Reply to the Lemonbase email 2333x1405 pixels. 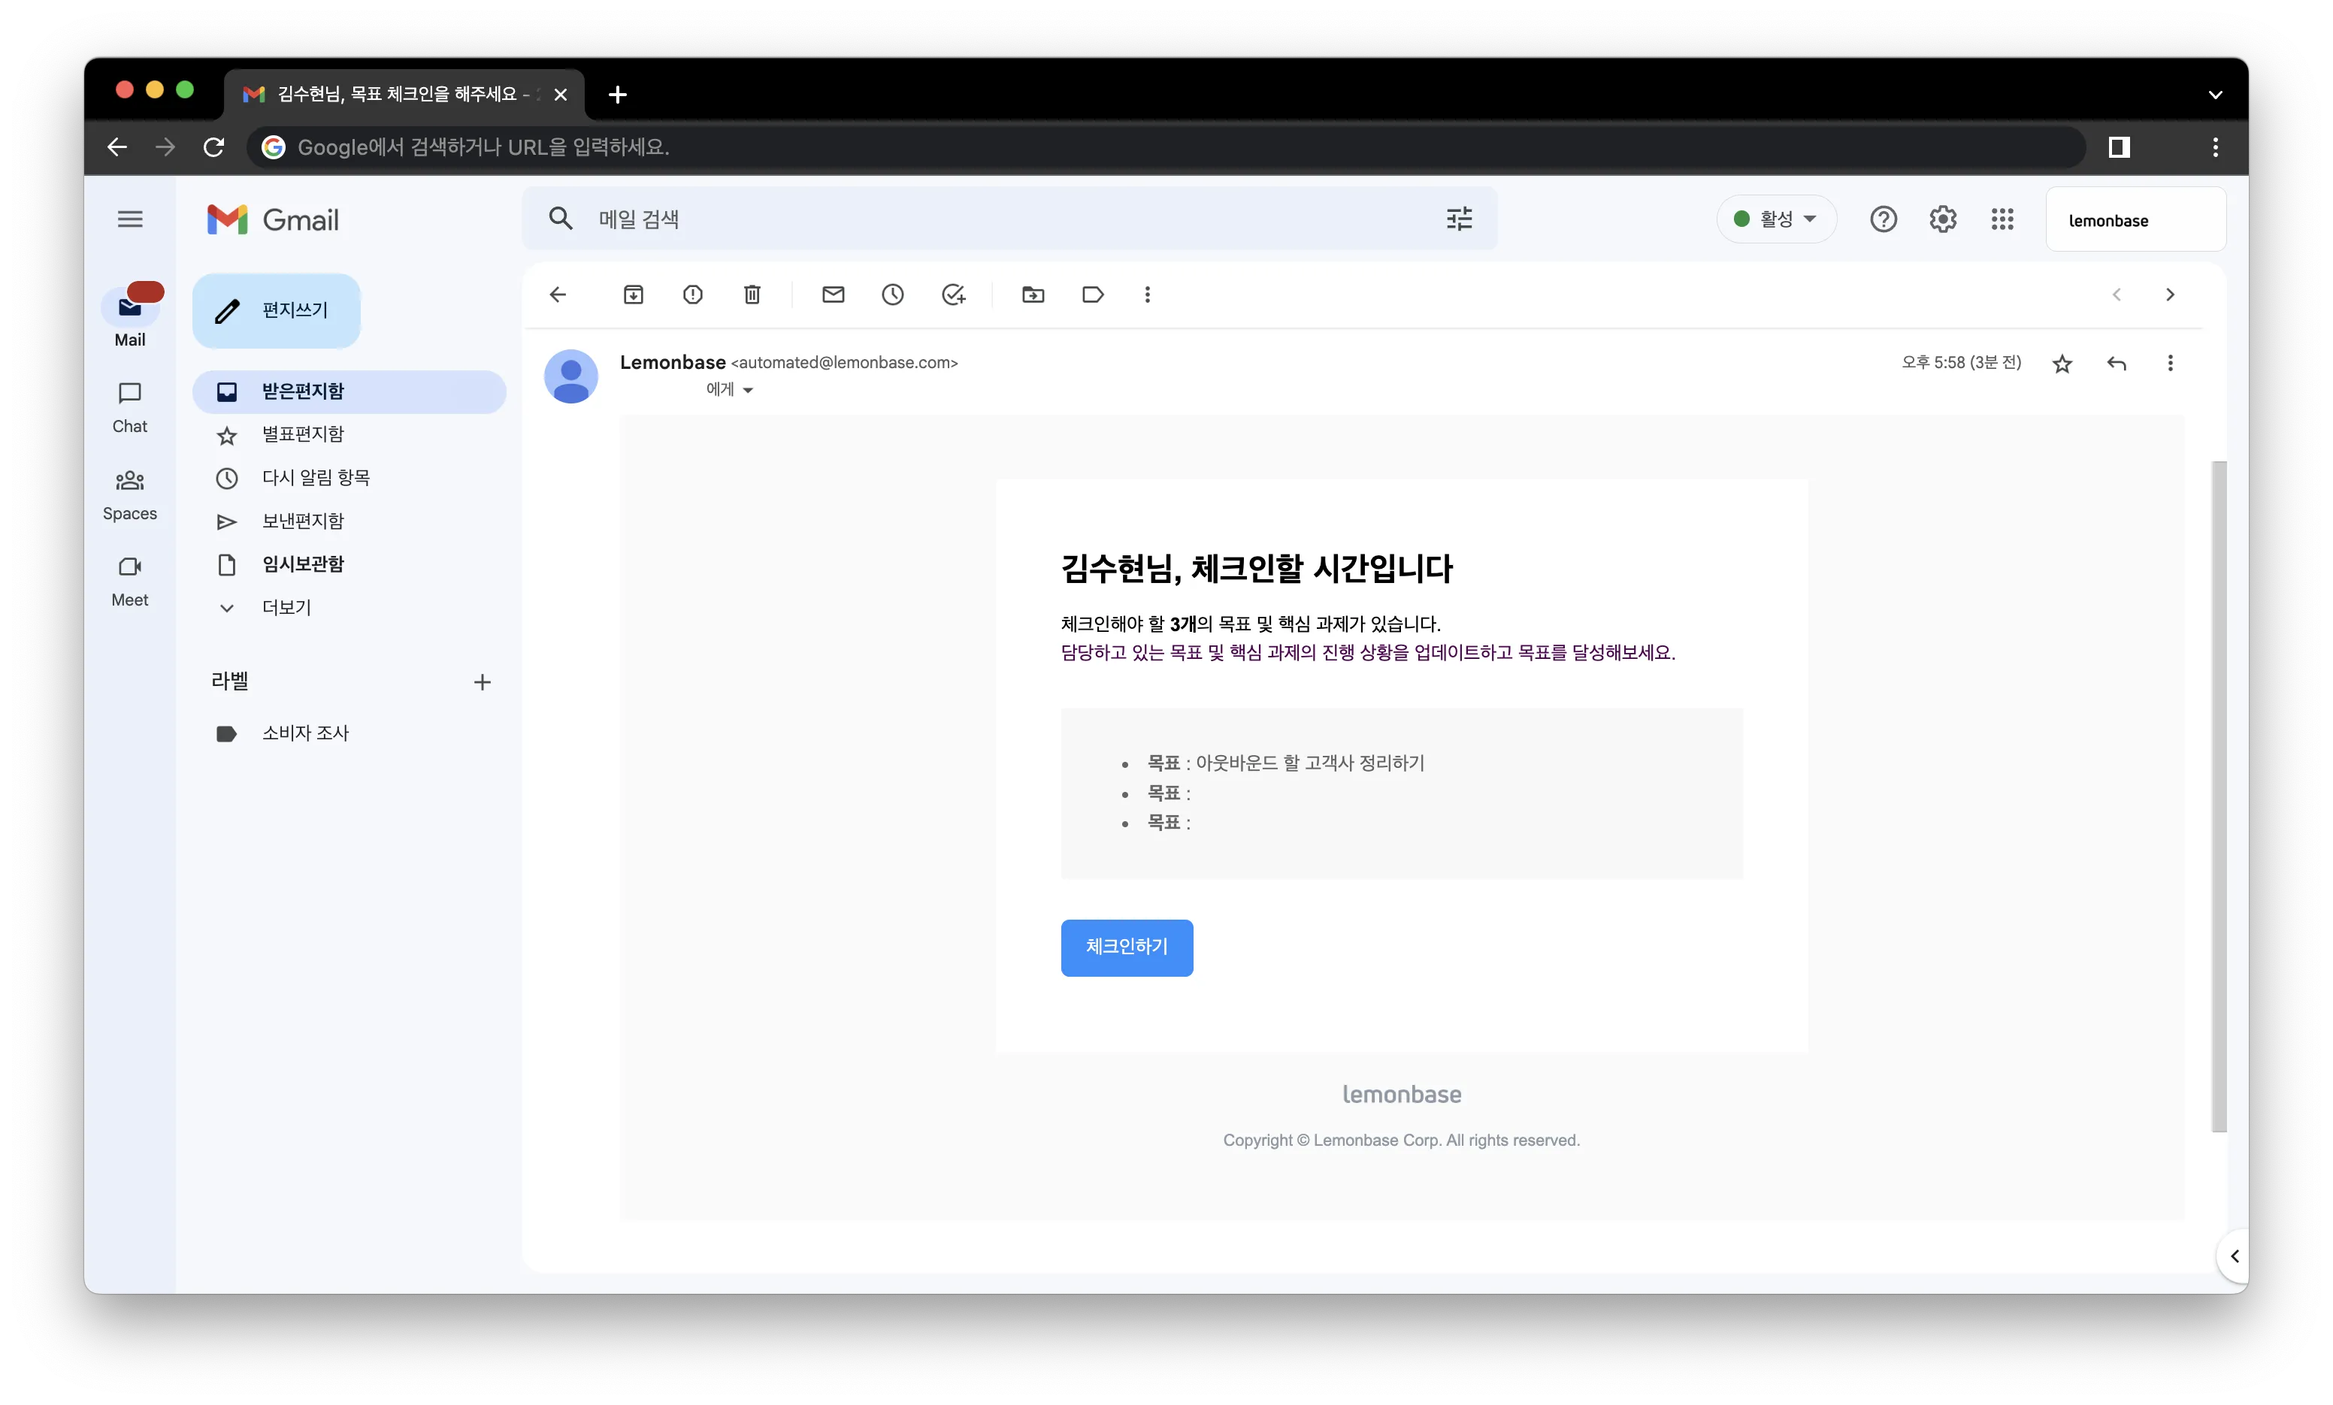coord(2117,364)
